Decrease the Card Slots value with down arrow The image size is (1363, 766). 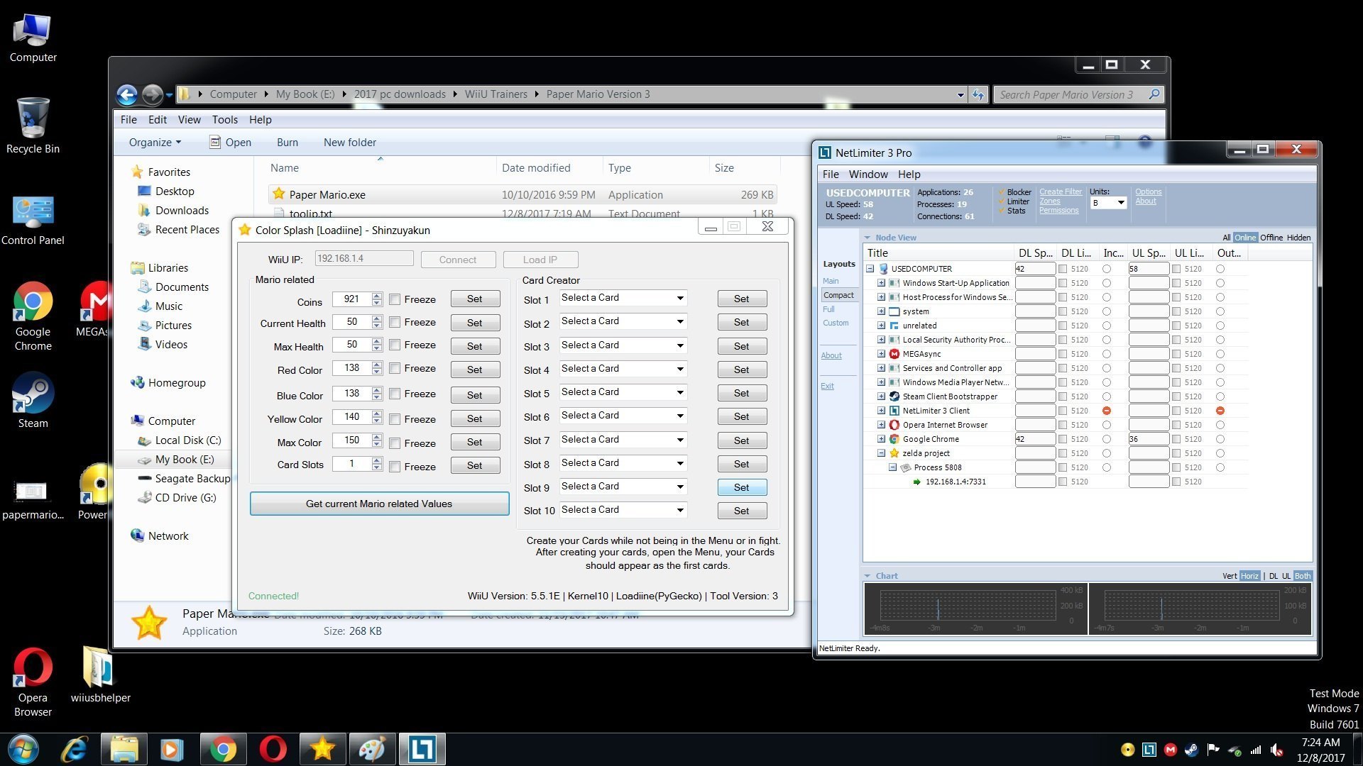pyautogui.click(x=377, y=468)
